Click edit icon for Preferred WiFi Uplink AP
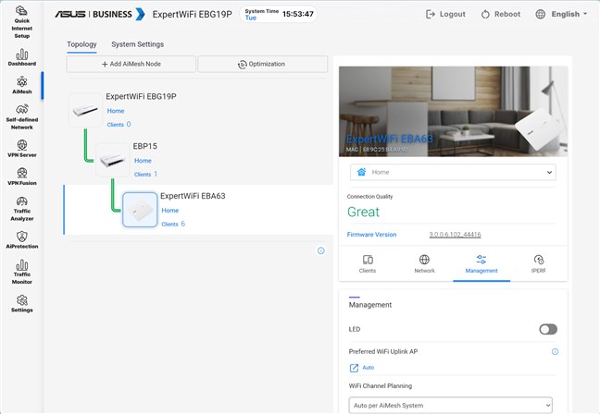 (354, 368)
